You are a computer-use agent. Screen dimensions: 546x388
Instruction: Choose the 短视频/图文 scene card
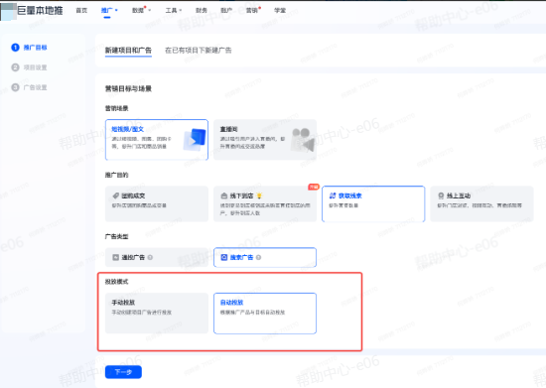tap(157, 140)
